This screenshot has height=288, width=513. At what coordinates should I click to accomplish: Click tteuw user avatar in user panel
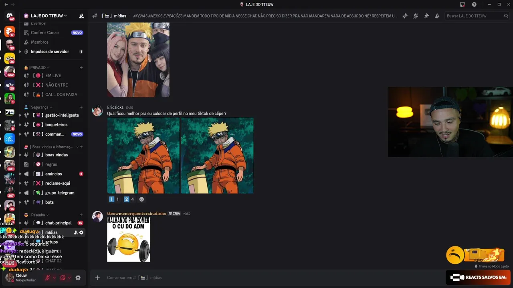10,278
